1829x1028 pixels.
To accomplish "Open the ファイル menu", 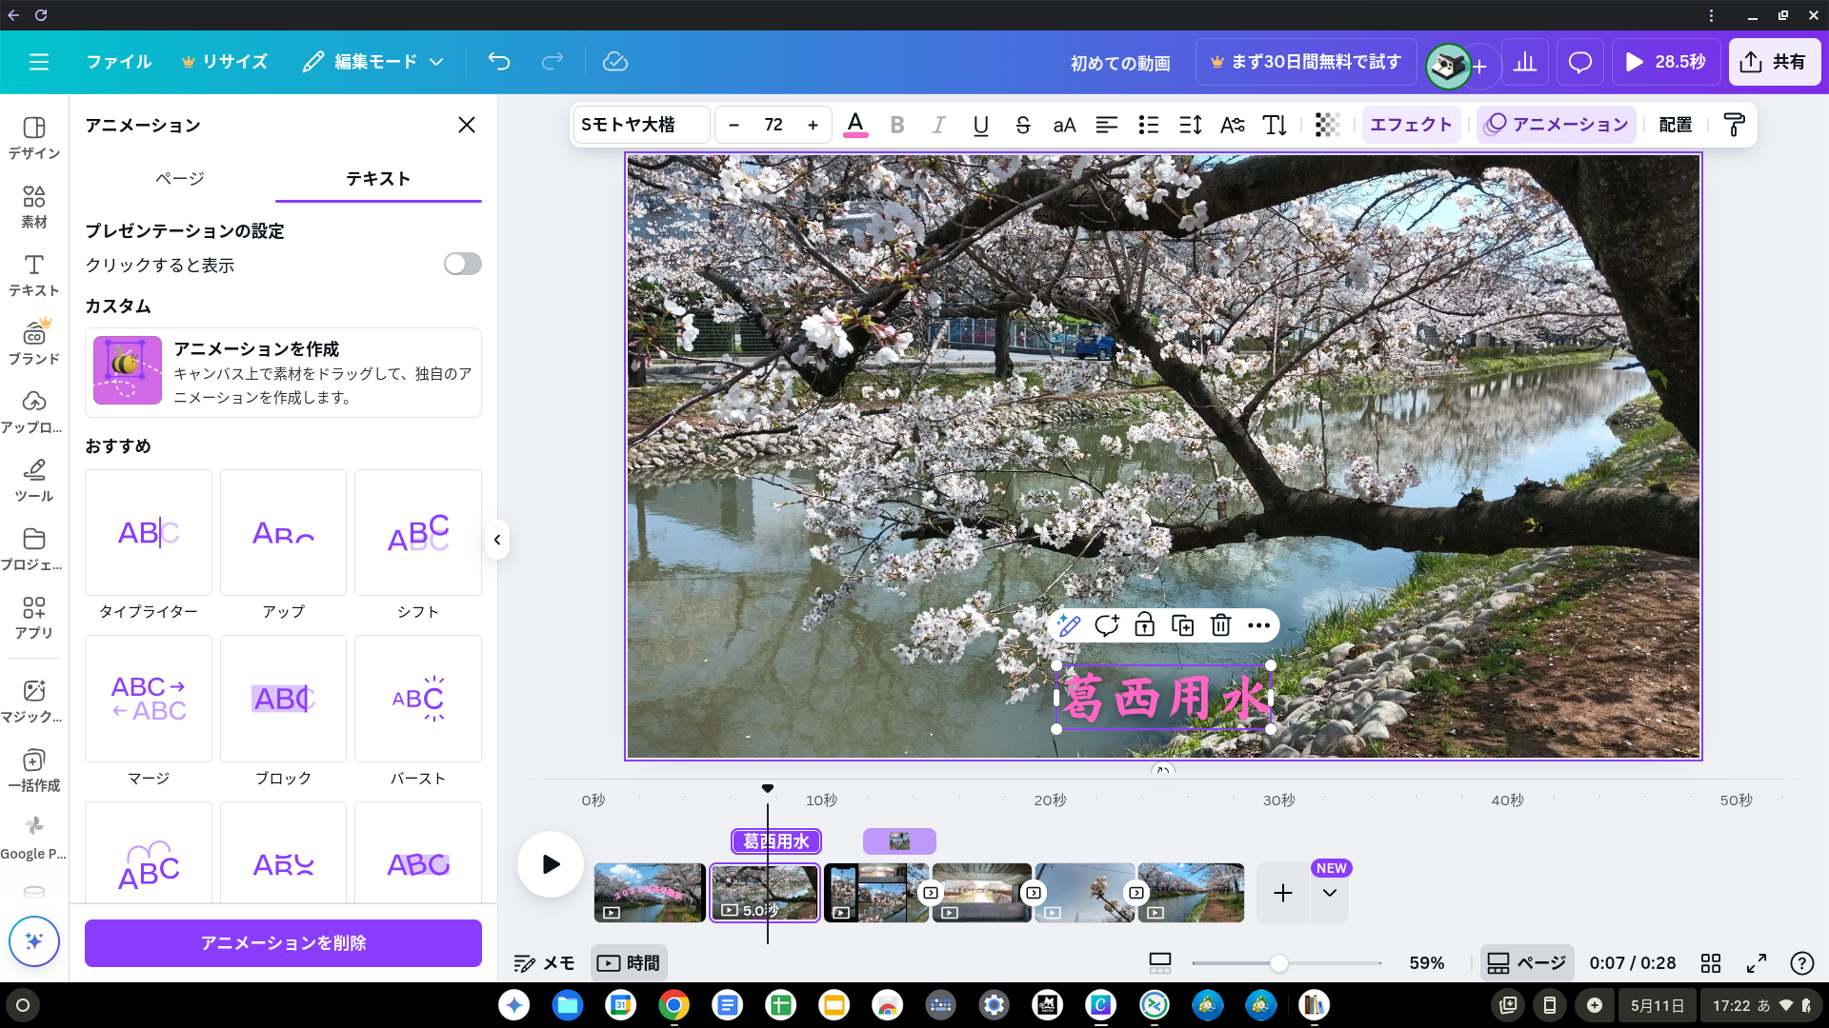I will pyautogui.click(x=118, y=62).
